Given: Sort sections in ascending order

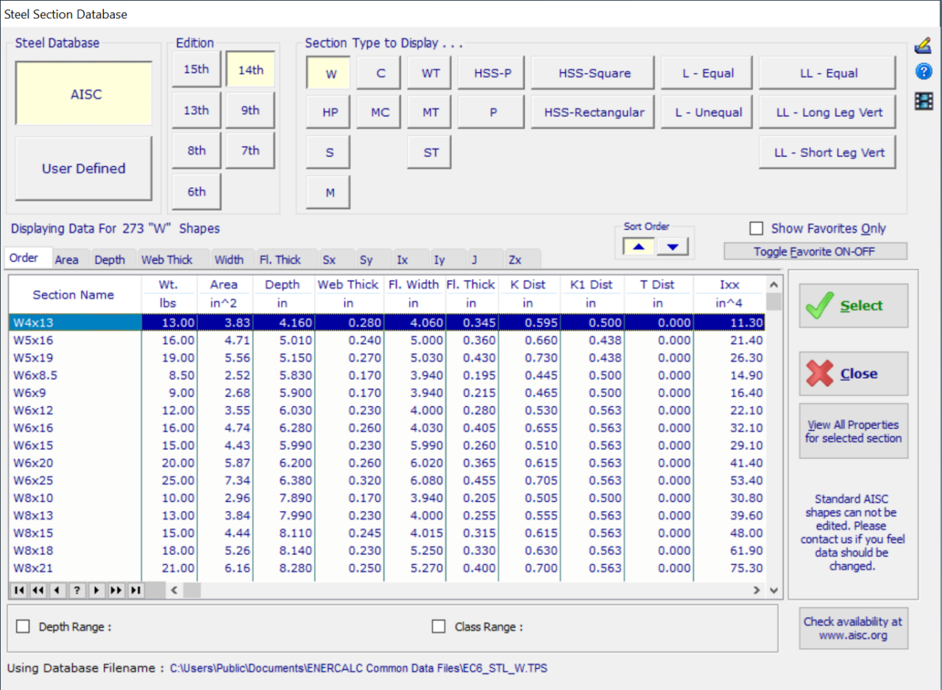Looking at the screenshot, I should 637,246.
